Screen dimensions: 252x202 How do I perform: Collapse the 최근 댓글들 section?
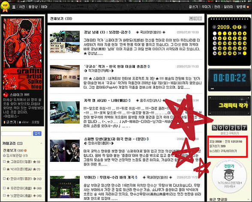249,199
